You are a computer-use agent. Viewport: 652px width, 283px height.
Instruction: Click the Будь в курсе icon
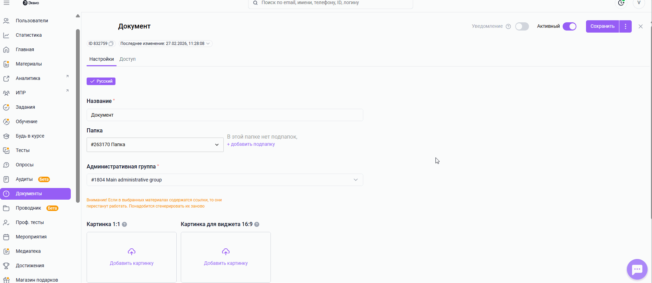tap(6, 136)
